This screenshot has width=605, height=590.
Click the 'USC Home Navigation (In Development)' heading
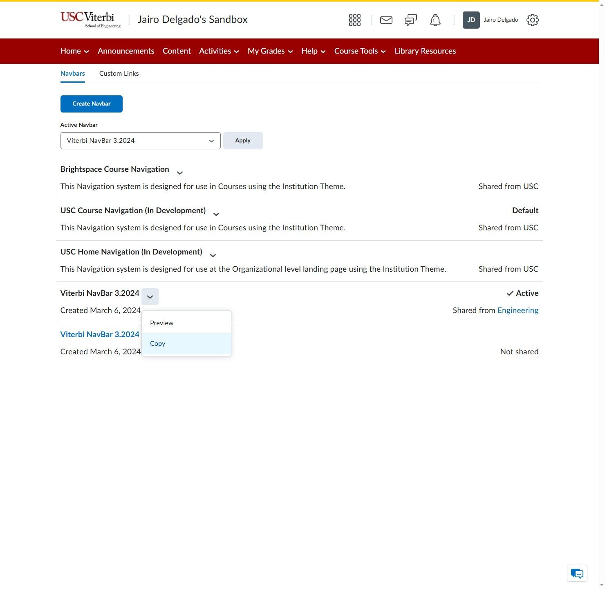131,252
